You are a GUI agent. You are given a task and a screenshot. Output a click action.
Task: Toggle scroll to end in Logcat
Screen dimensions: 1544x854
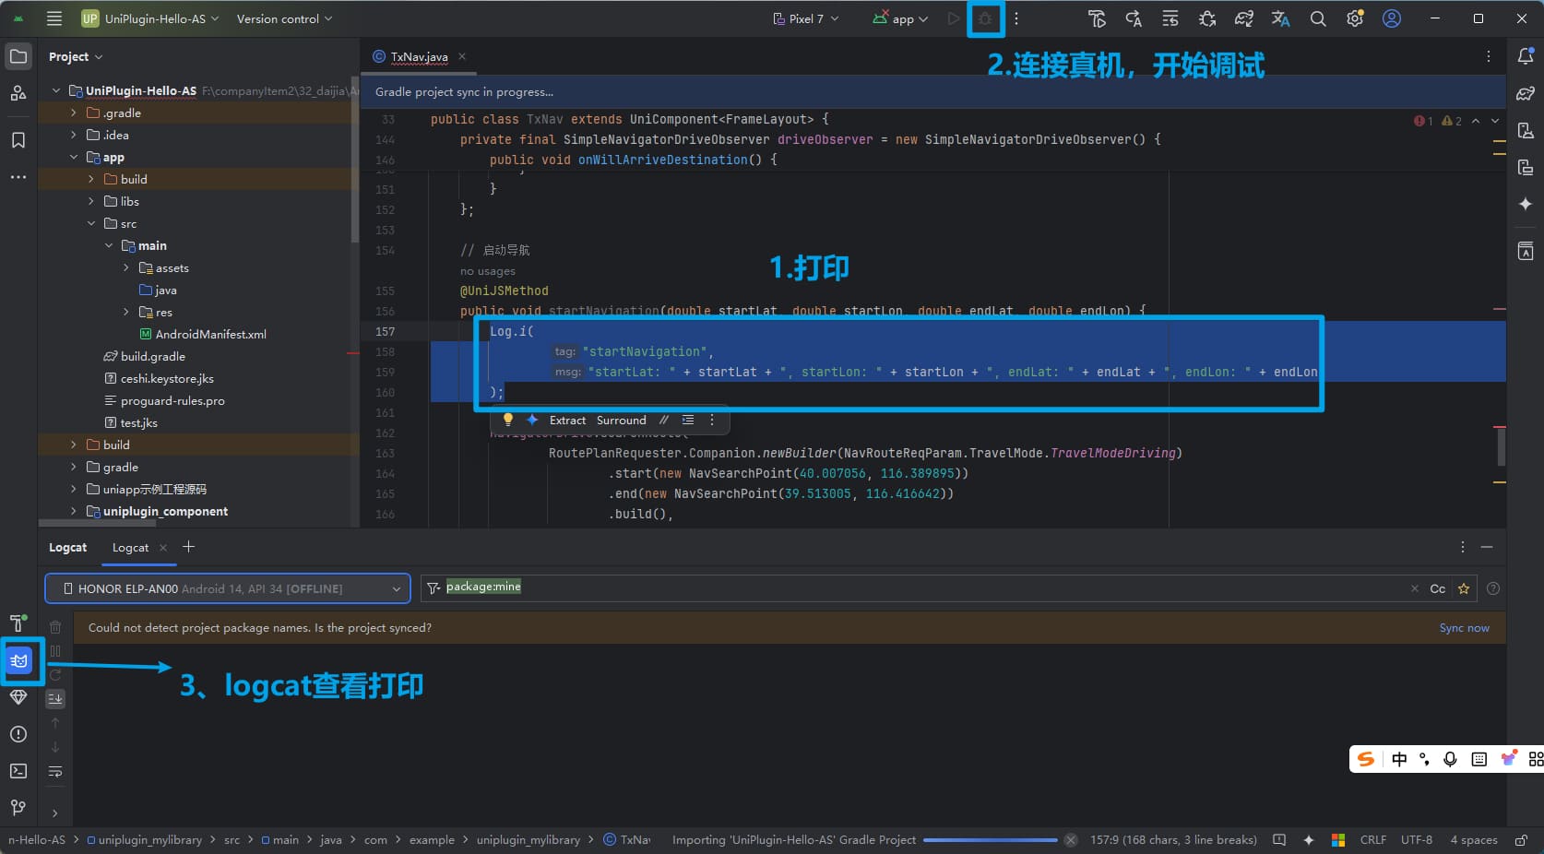coord(55,699)
